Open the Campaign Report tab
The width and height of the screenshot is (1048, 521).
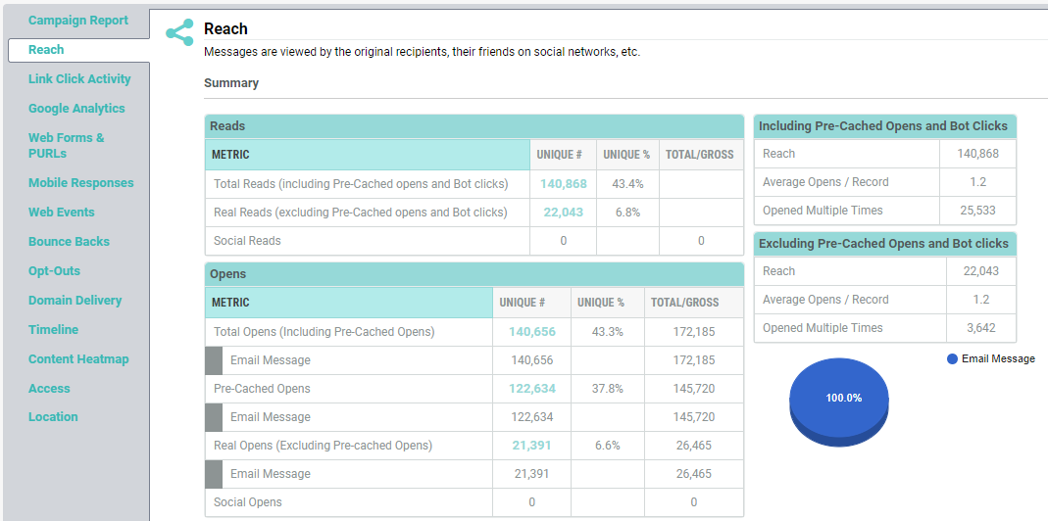point(77,21)
